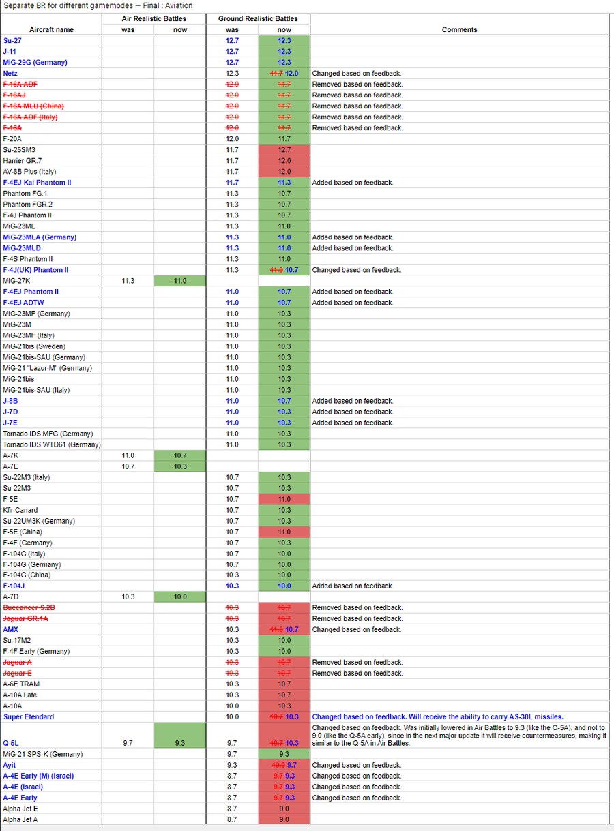Image resolution: width=614 pixels, height=831 pixels.
Task: Select the "MiG-21 SPS-K (Germany)" name cell
Action: point(51,755)
